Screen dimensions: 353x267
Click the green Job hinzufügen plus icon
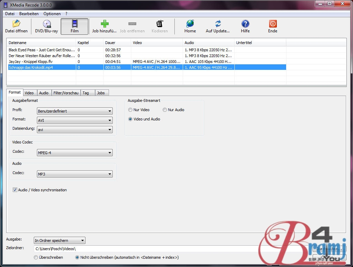click(x=104, y=24)
